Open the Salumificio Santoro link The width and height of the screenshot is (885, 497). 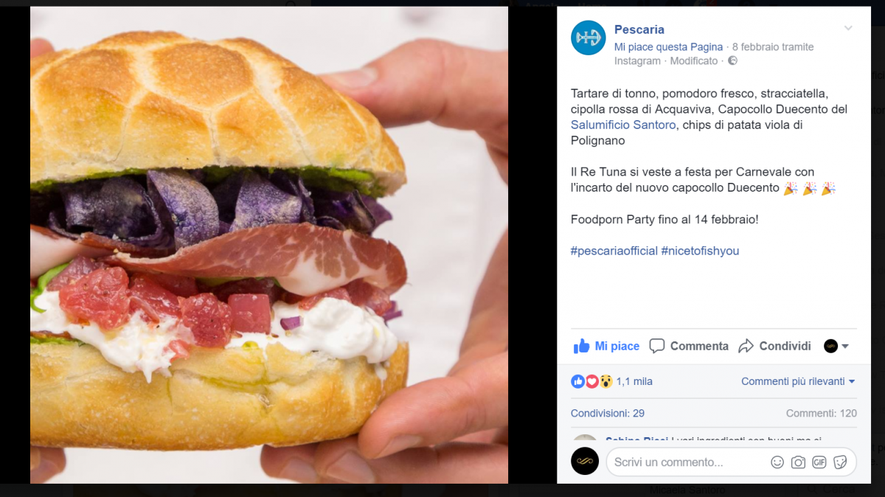[x=623, y=125]
